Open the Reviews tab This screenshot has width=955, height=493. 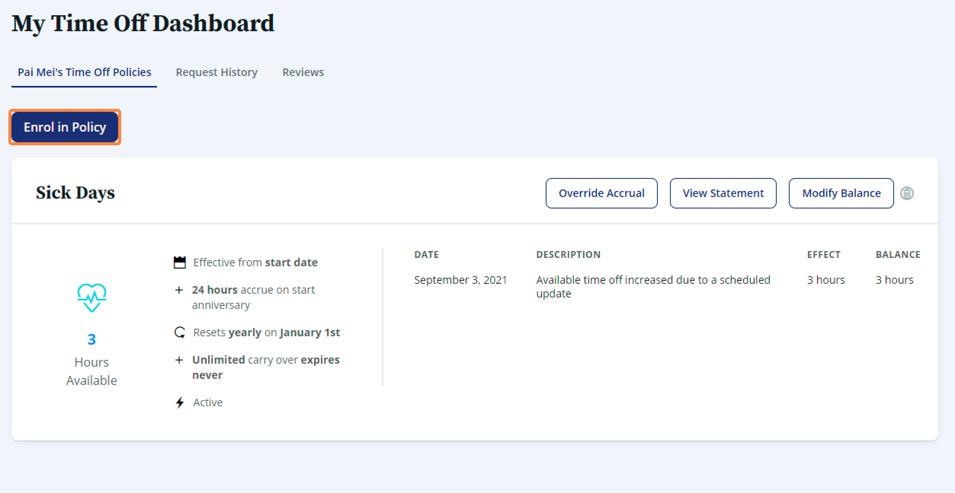(x=303, y=72)
